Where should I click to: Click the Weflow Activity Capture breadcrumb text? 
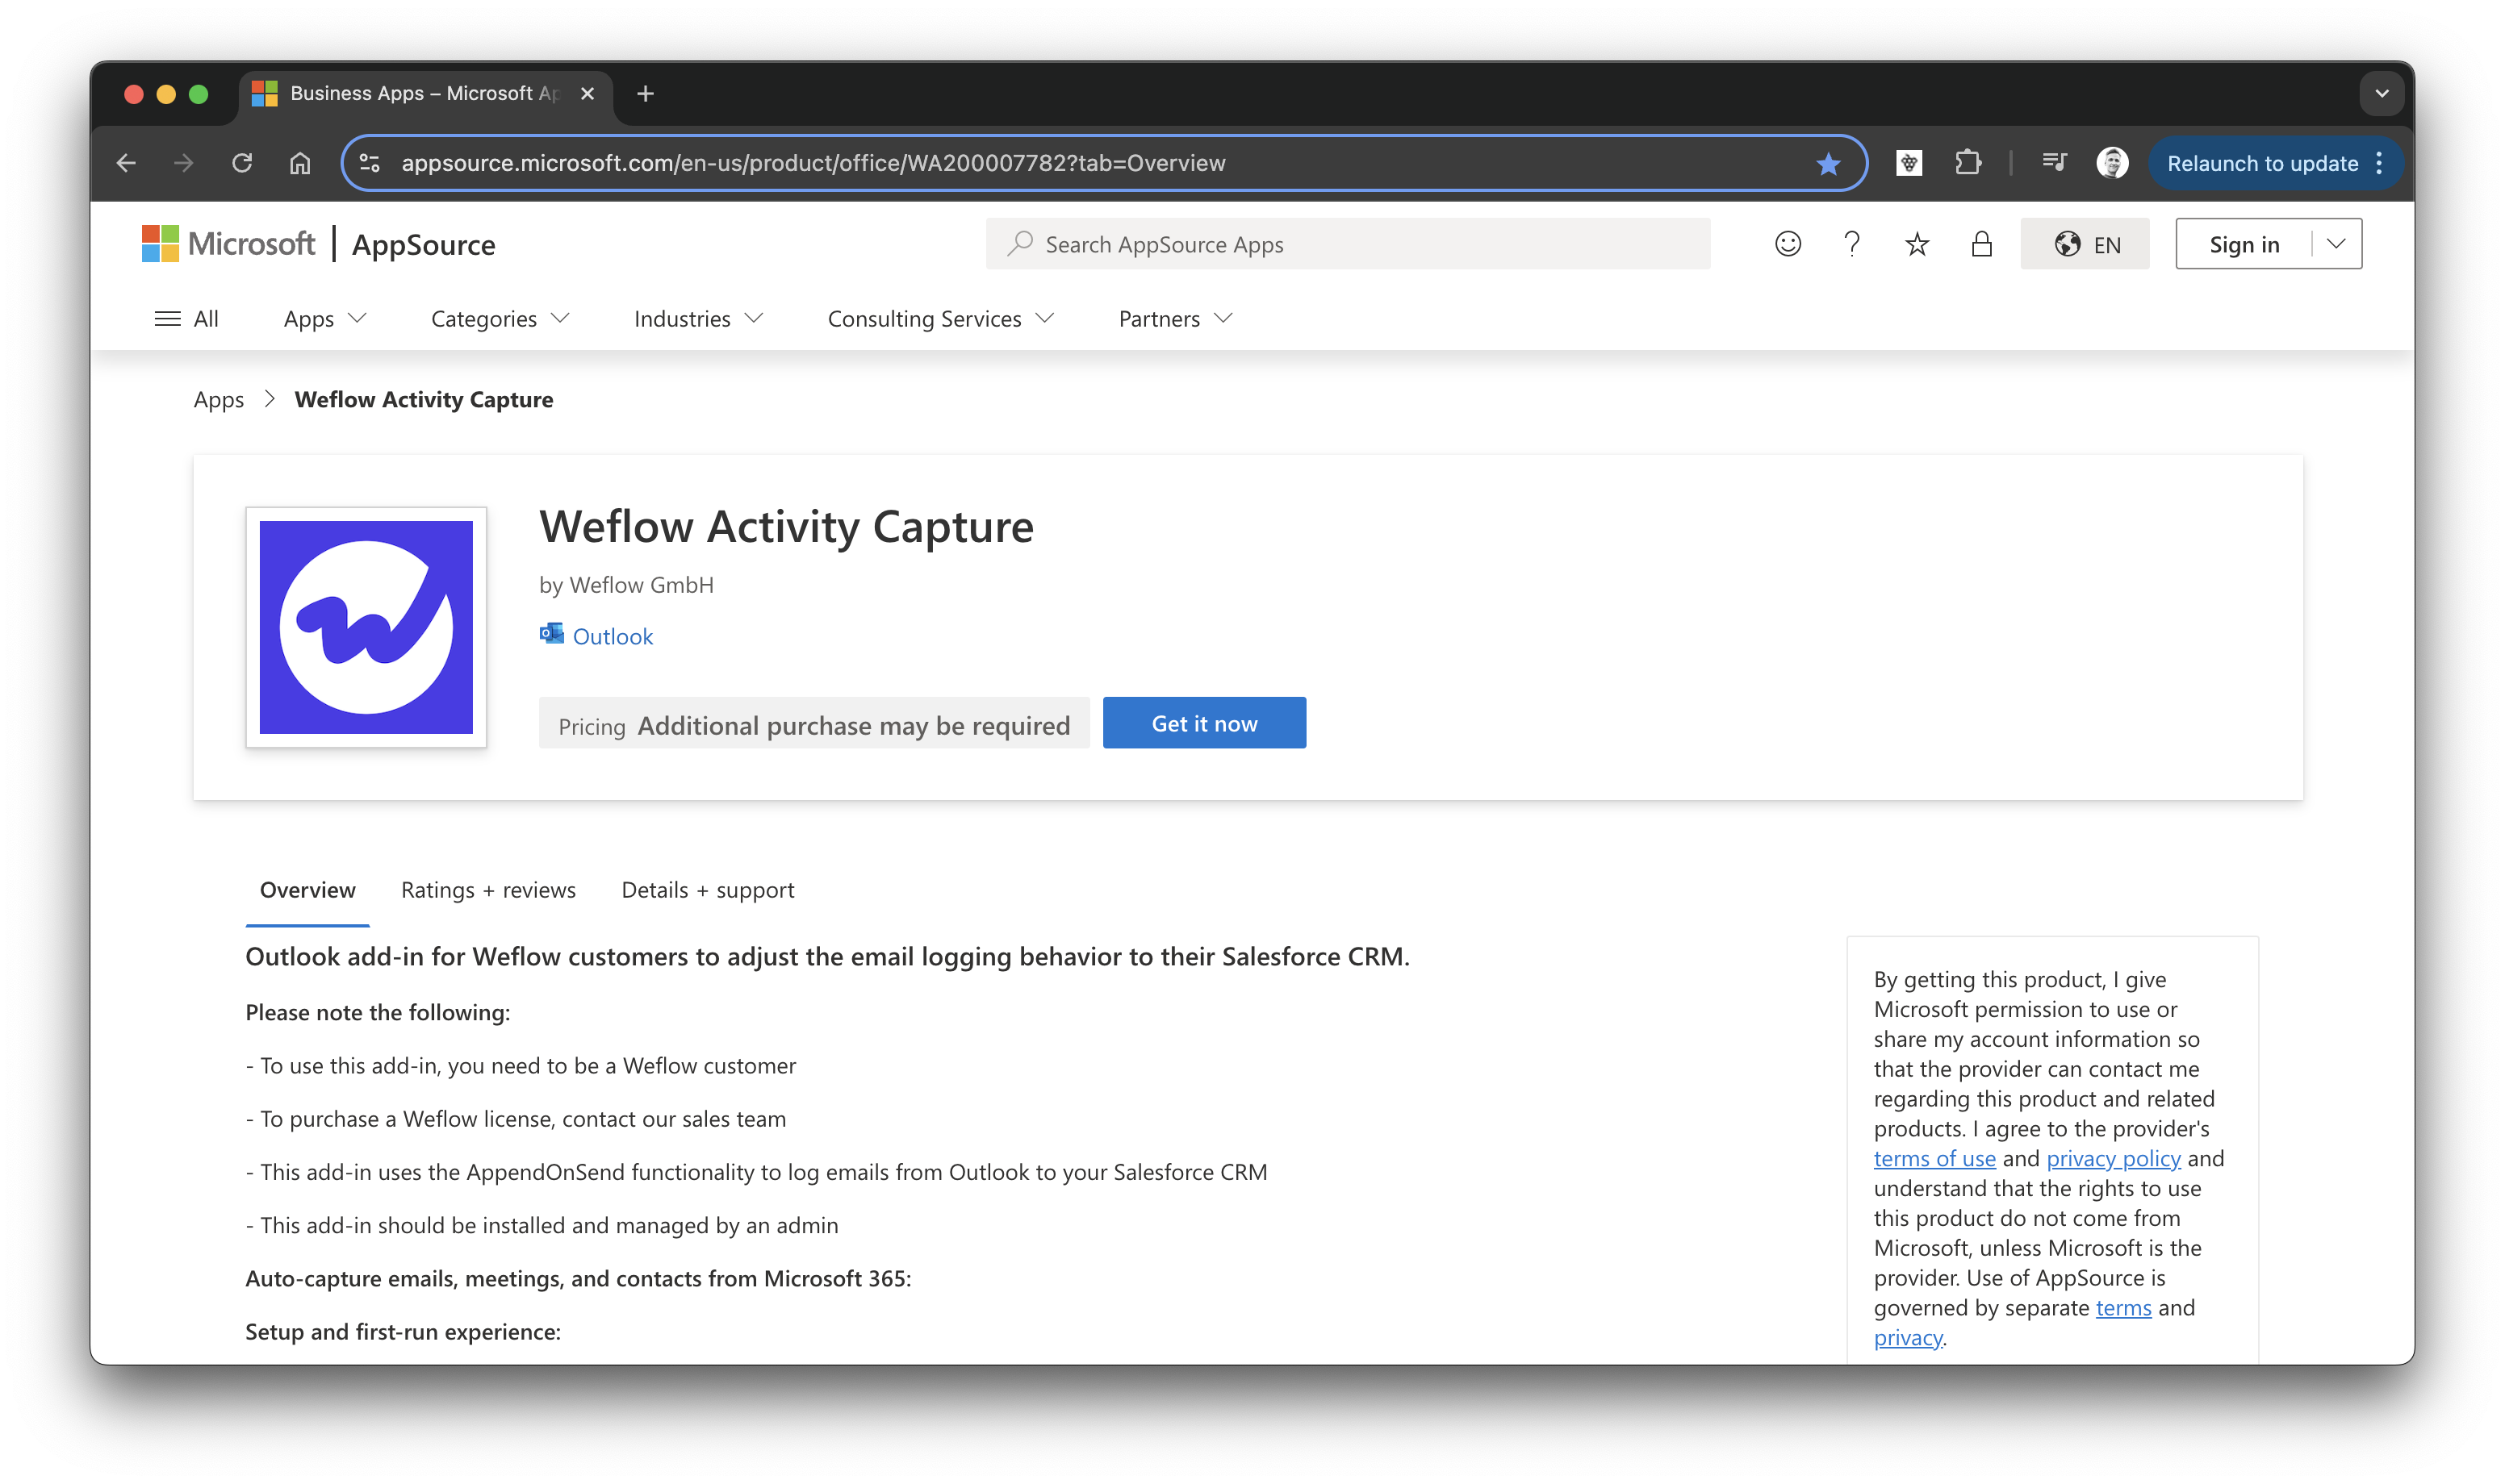point(423,399)
